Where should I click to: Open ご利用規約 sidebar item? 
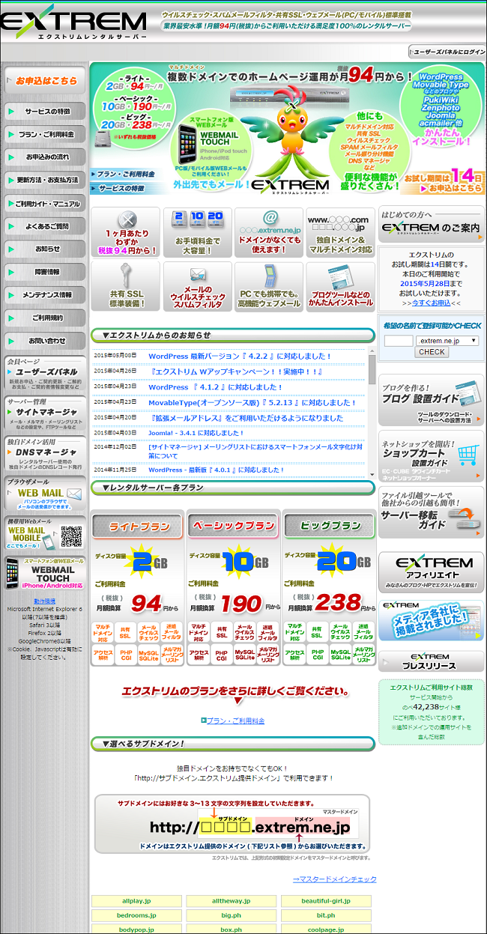point(45,318)
